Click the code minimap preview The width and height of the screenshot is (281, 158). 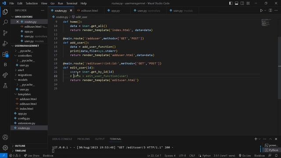pyautogui.click(x=267, y=23)
